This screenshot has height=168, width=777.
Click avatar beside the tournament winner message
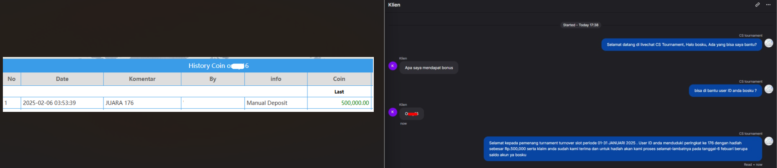point(769,141)
